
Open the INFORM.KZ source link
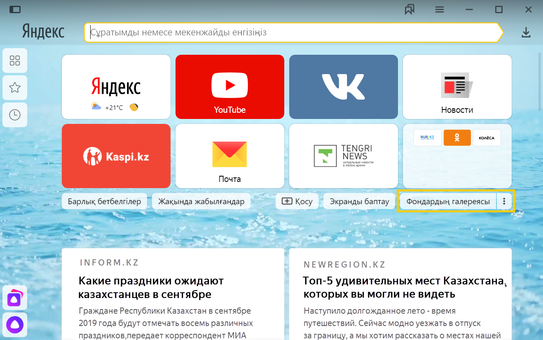click(109, 263)
